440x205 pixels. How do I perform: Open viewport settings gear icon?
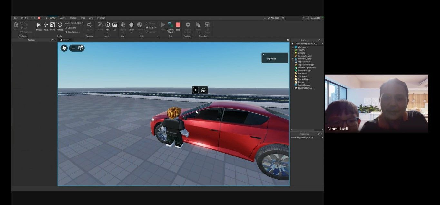click(x=288, y=40)
